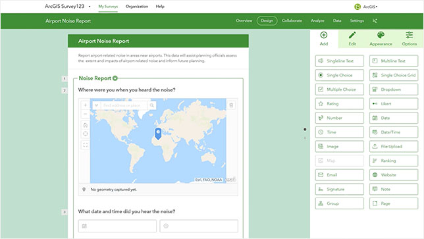
Task: Select the Design tab
Action: pyautogui.click(x=267, y=21)
